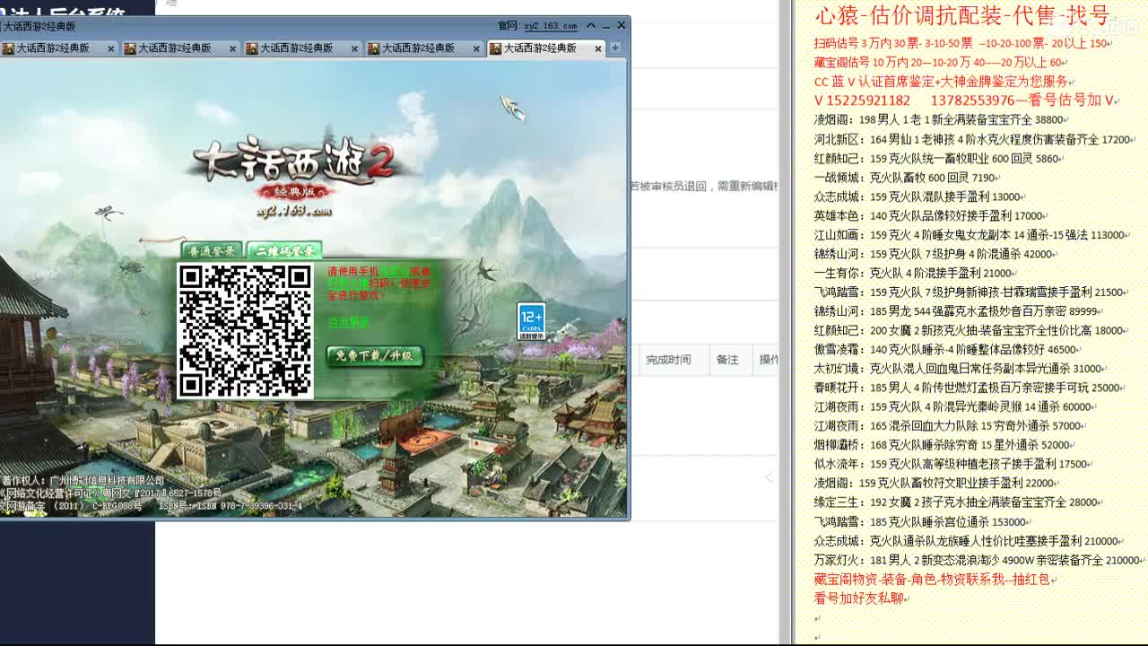Viewport: 1148px width, 646px height.
Task: Click the 操作 column header in background page
Action: [769, 360]
